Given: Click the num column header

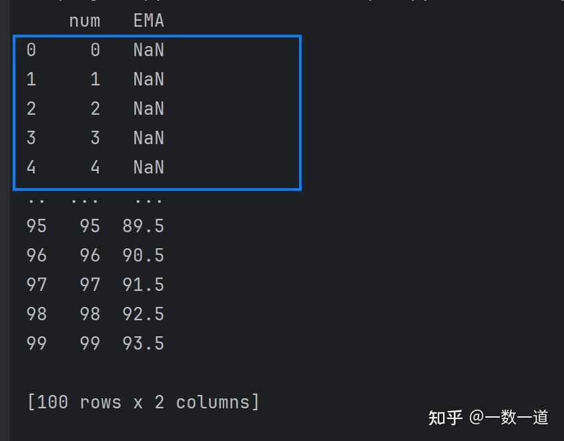Looking at the screenshot, I should pos(84,21).
